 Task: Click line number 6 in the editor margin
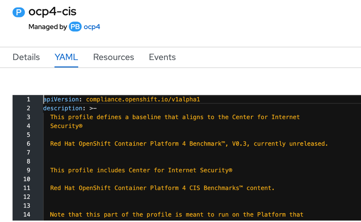28,143
